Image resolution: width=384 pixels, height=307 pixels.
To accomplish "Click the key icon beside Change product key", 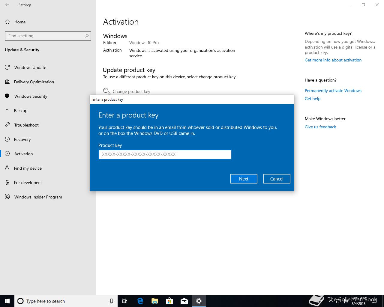I will (x=106, y=91).
